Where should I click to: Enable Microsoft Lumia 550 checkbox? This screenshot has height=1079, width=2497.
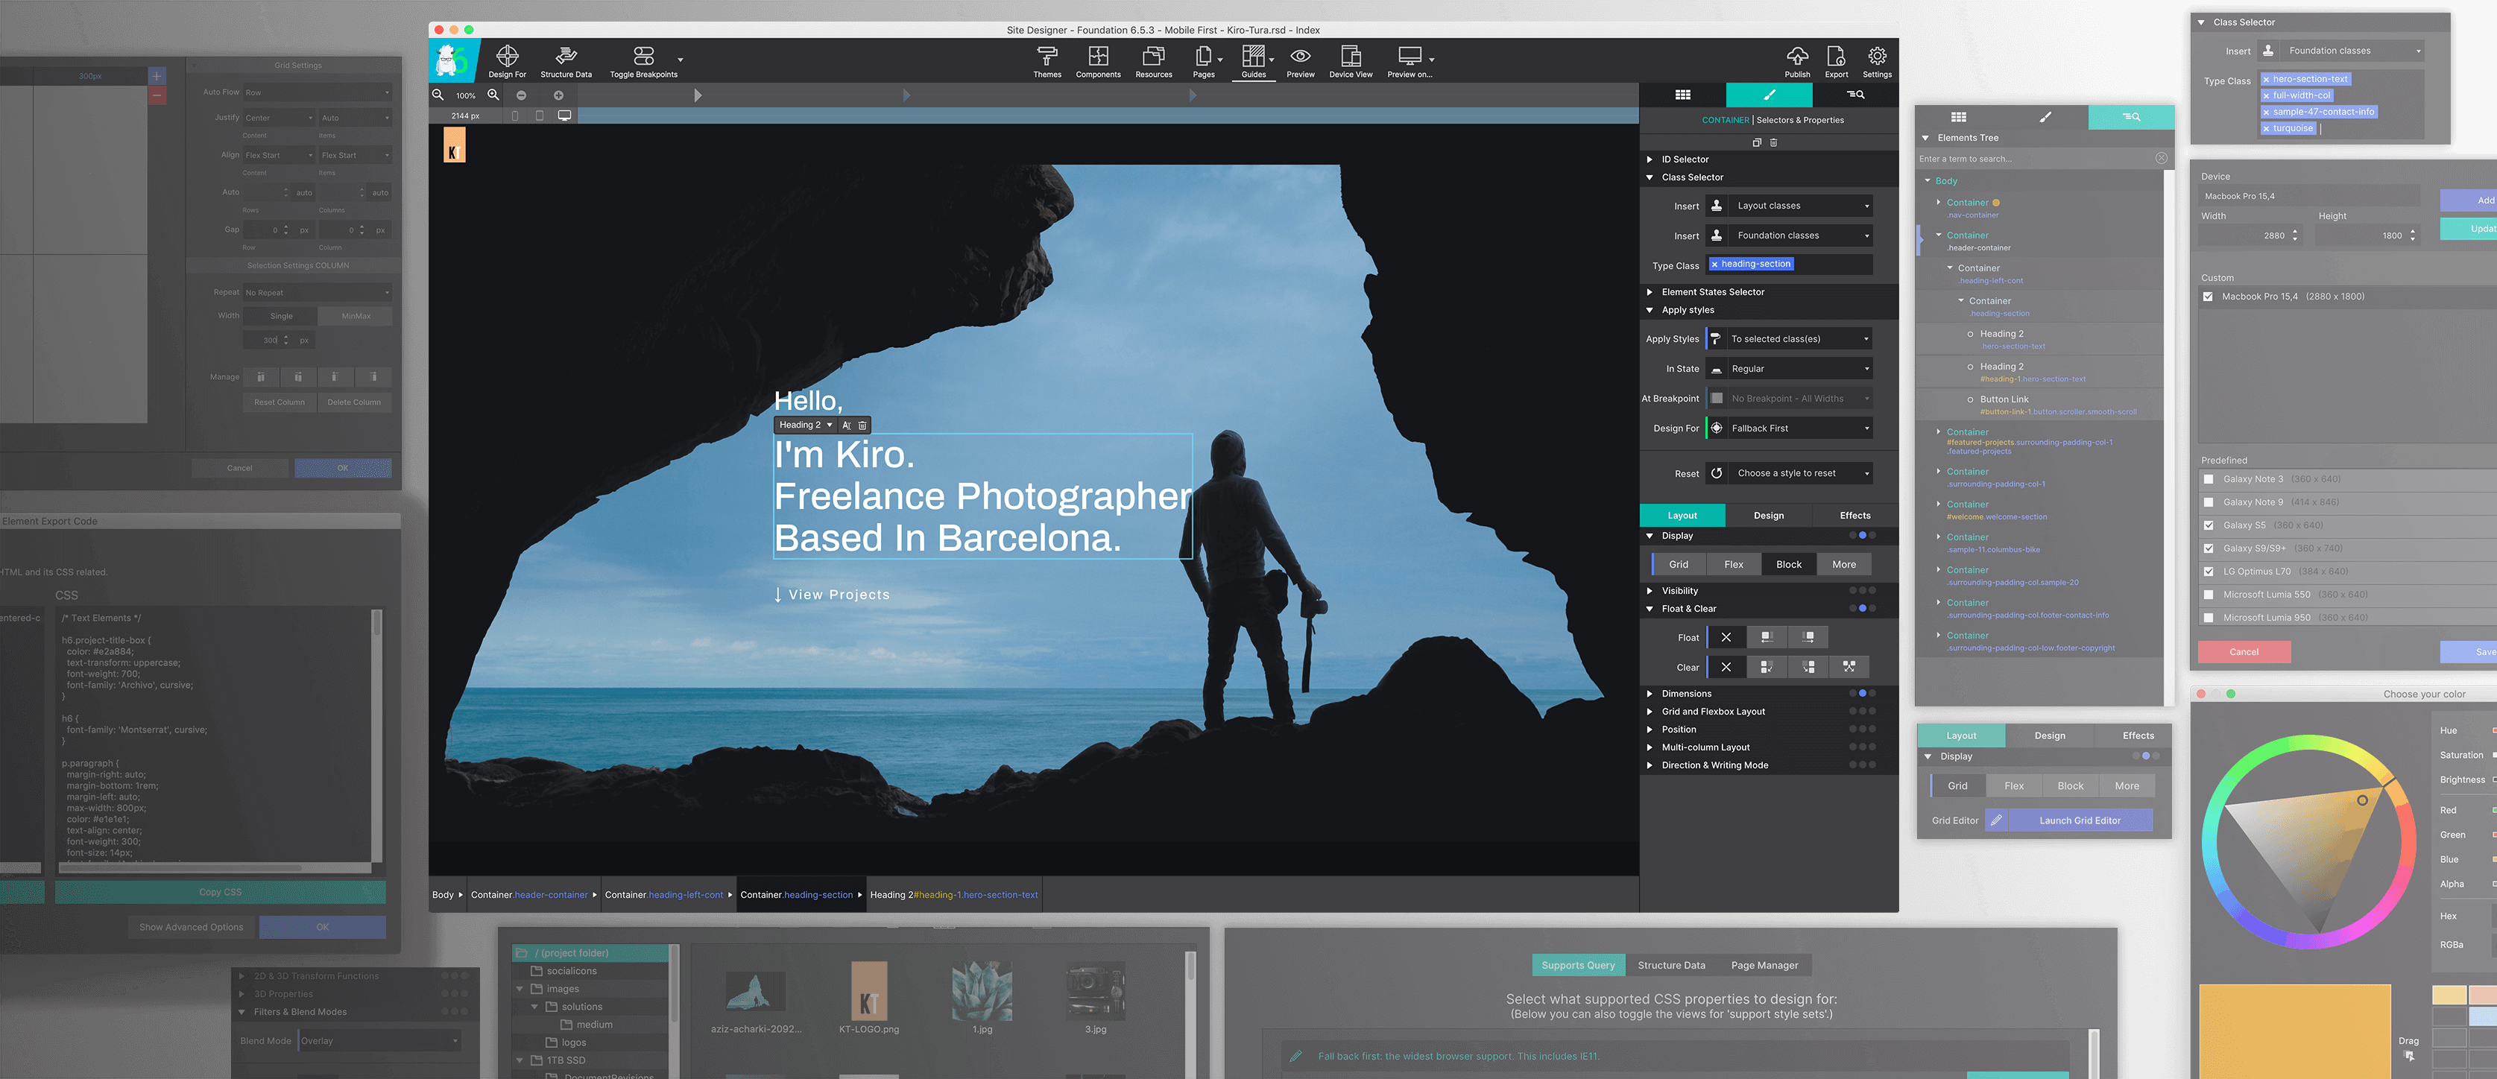tap(2208, 595)
